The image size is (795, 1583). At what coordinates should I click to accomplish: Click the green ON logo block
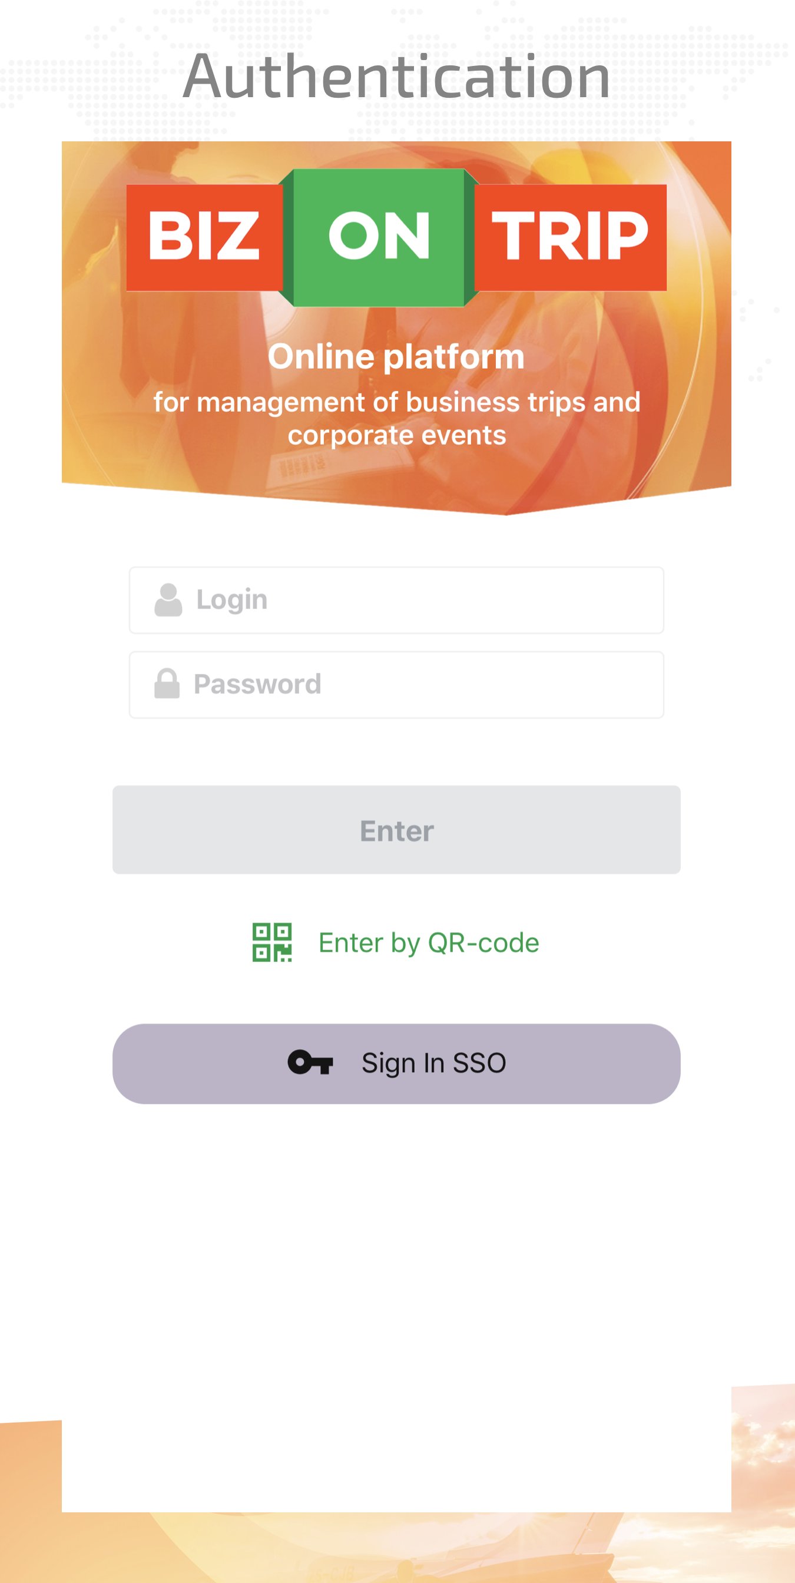[x=379, y=237]
